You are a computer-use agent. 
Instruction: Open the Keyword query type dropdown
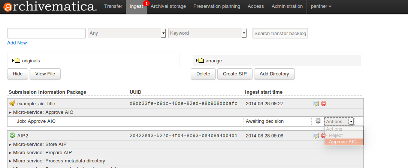click(207, 33)
